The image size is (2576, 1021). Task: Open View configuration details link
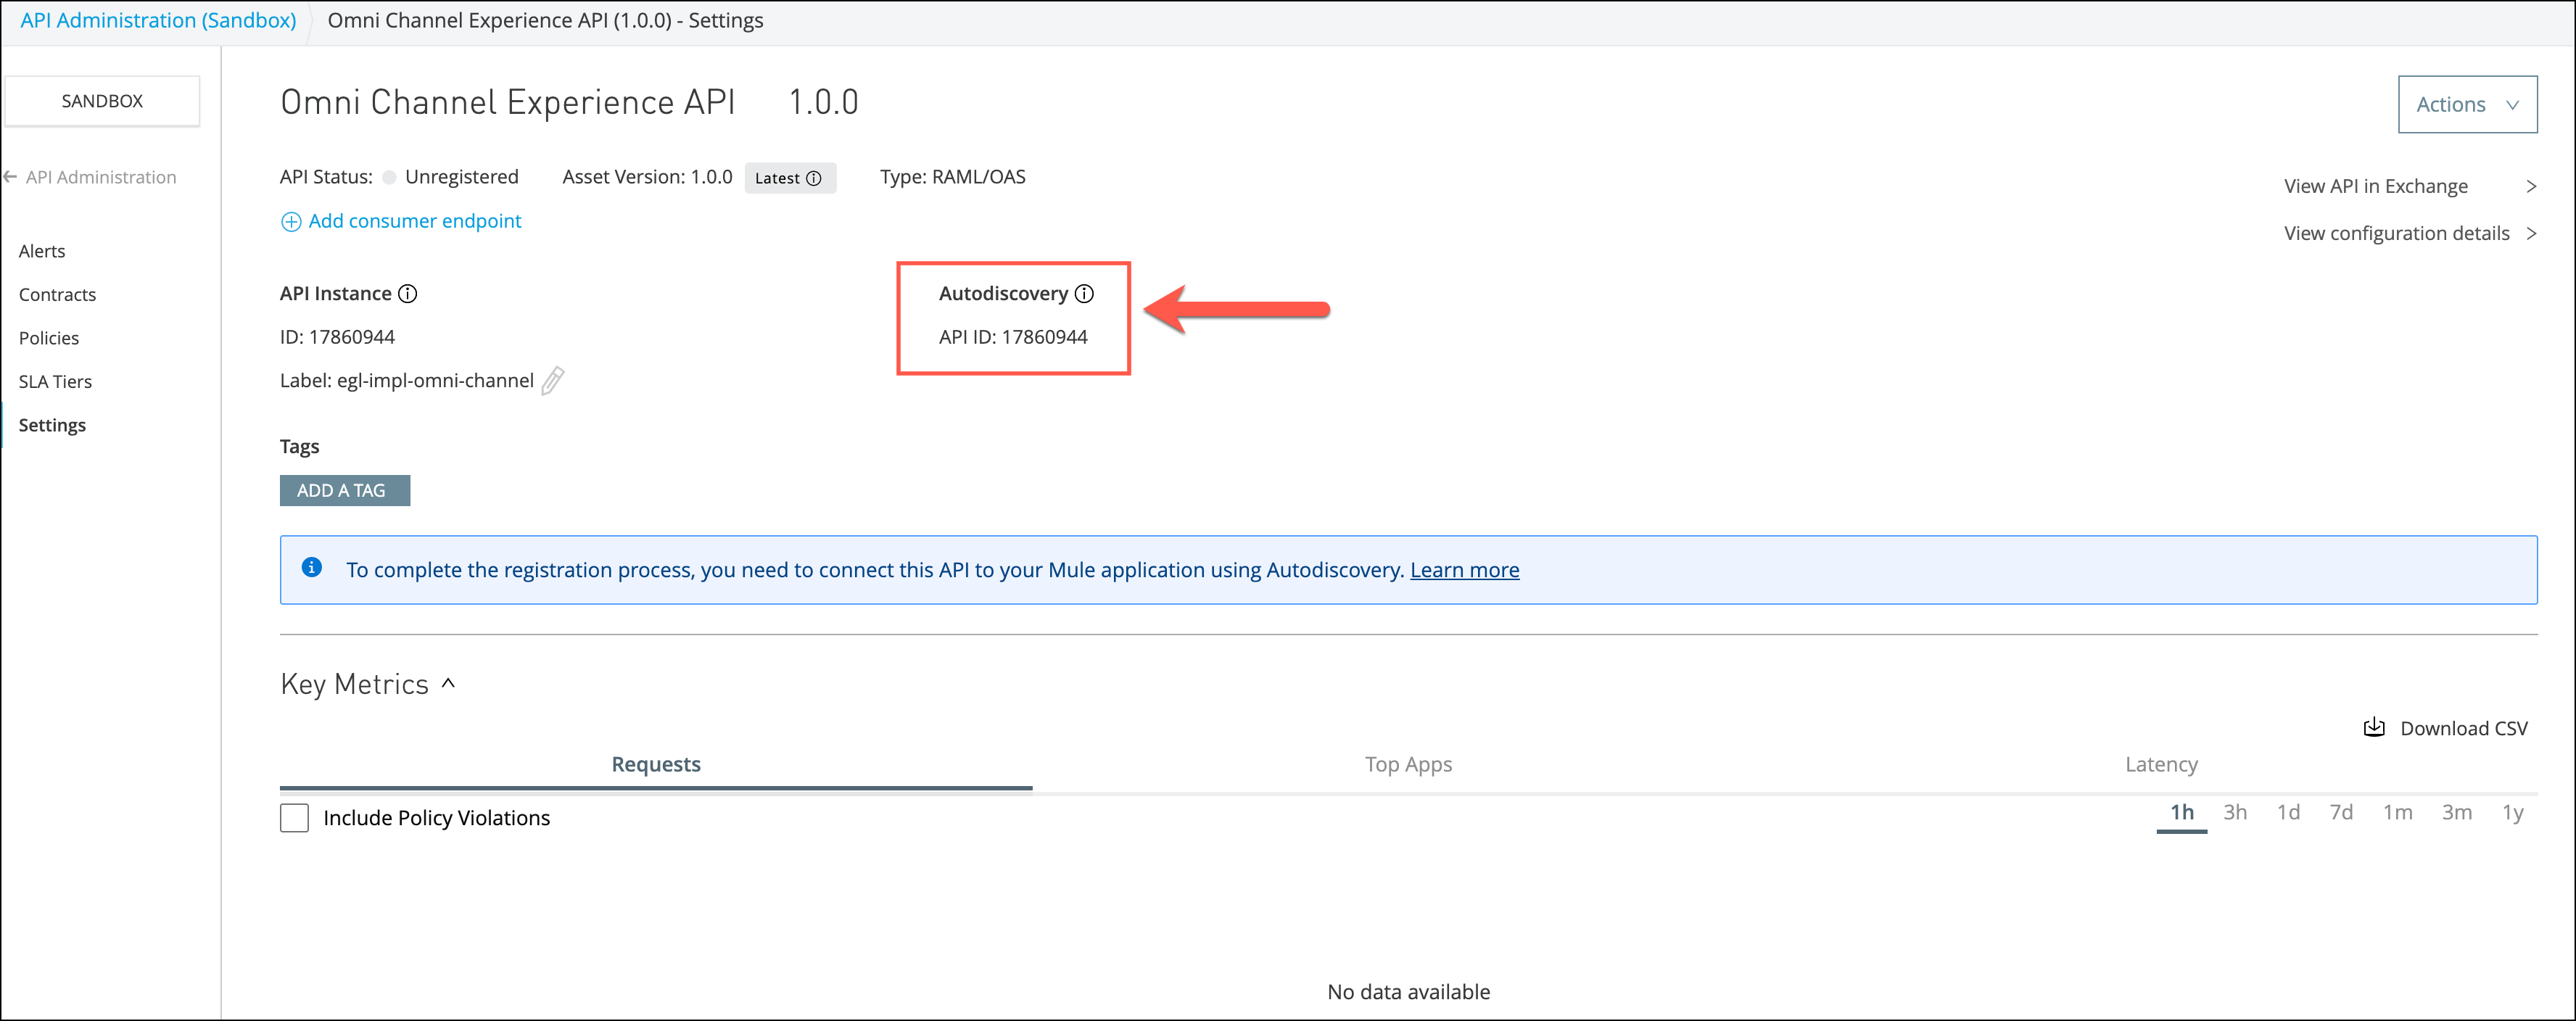click(x=2396, y=233)
